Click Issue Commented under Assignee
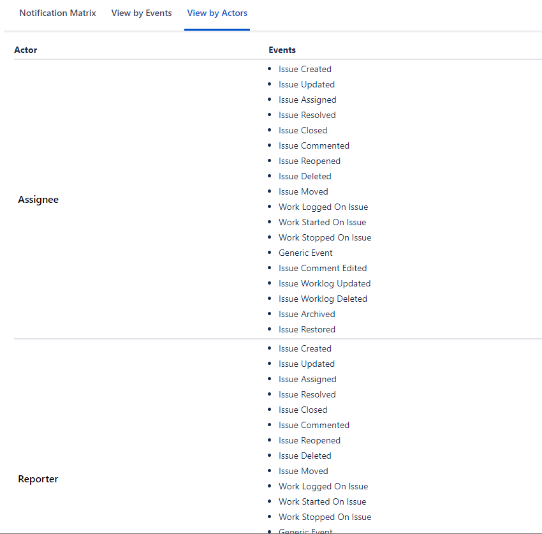 pyautogui.click(x=314, y=145)
